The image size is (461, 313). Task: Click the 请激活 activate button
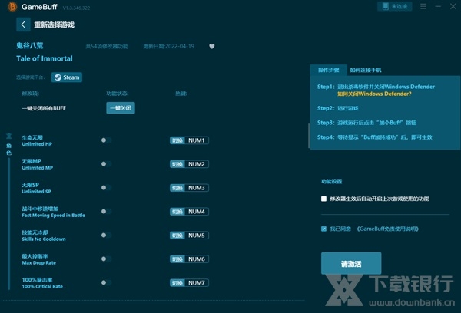(x=350, y=263)
